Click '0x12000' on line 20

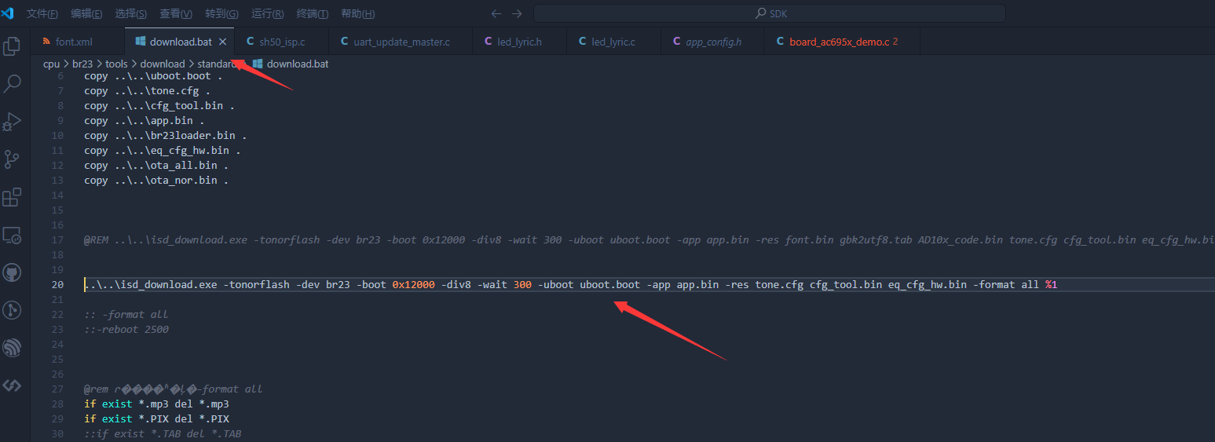coord(413,284)
